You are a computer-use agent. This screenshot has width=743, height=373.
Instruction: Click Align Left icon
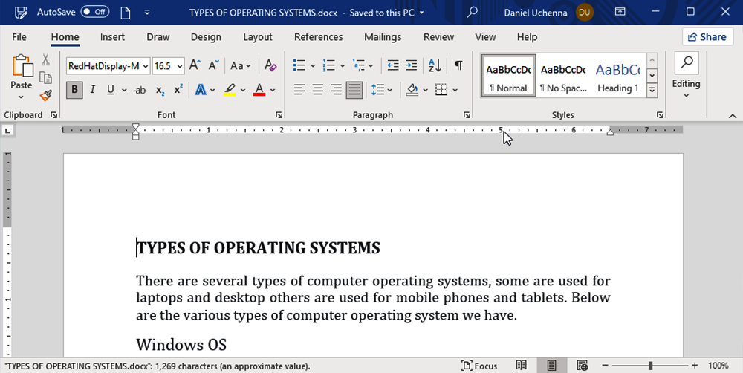tap(299, 90)
